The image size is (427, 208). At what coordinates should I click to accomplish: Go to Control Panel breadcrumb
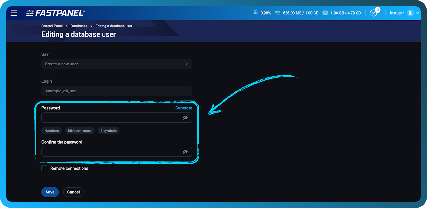(x=52, y=26)
